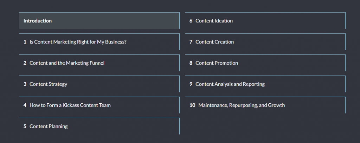Open How to Form a Kickass Content Team
This screenshot has height=143, width=360.
(99, 105)
